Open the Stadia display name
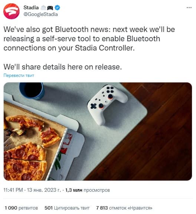This screenshot has height=214, width=196. (31, 7)
